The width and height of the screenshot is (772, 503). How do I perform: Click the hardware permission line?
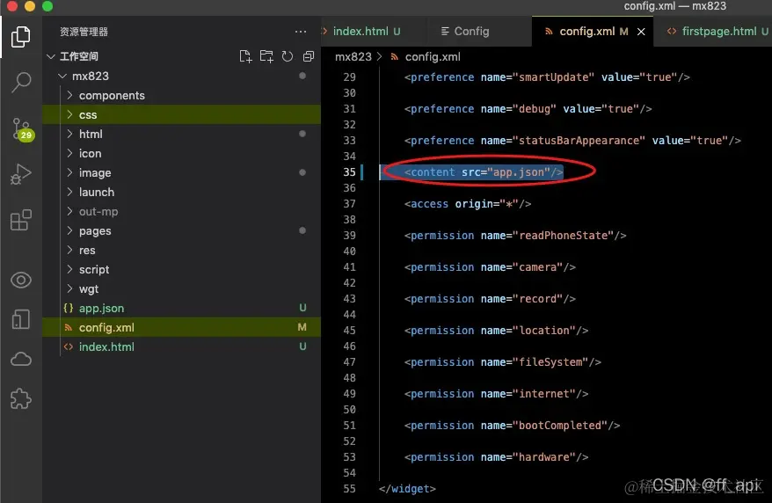coord(496,457)
